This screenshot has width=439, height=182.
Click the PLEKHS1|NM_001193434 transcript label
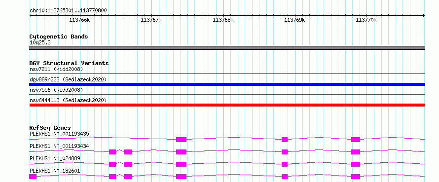(59, 146)
